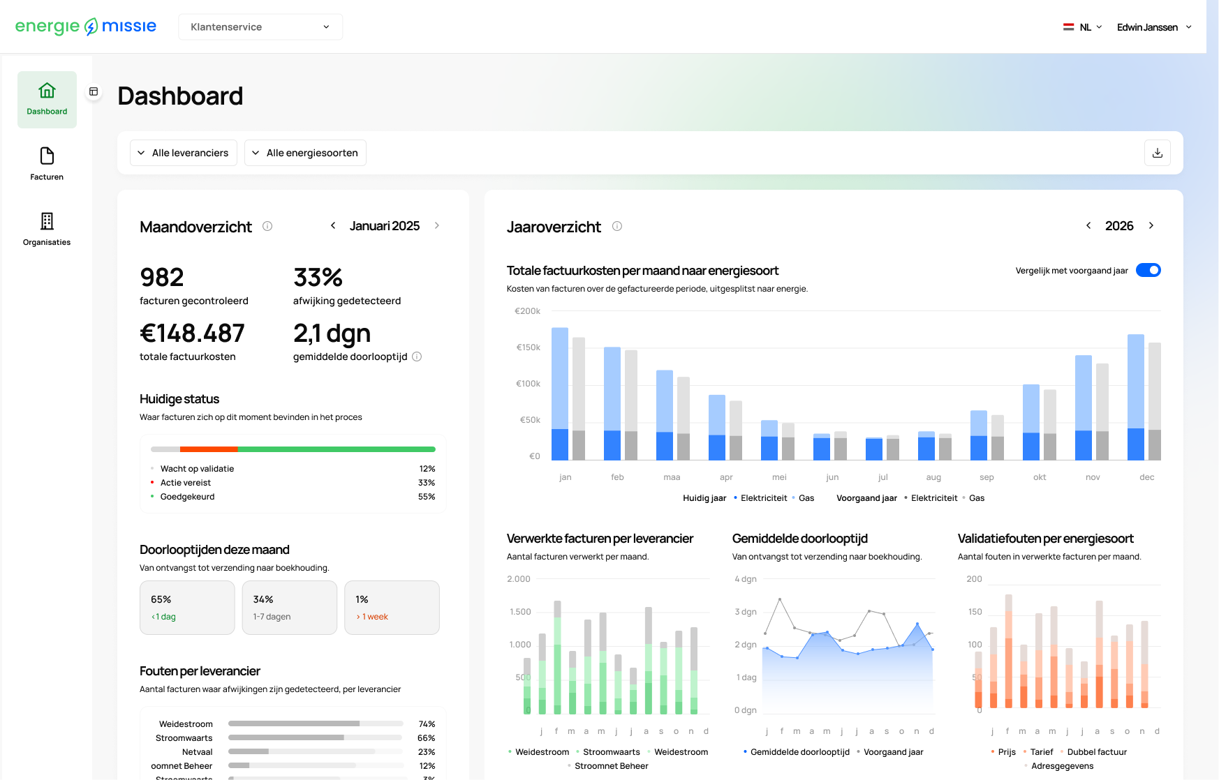The height and width of the screenshot is (780, 1219).
Task: Click Wacht op validatie status row
Action: point(293,469)
